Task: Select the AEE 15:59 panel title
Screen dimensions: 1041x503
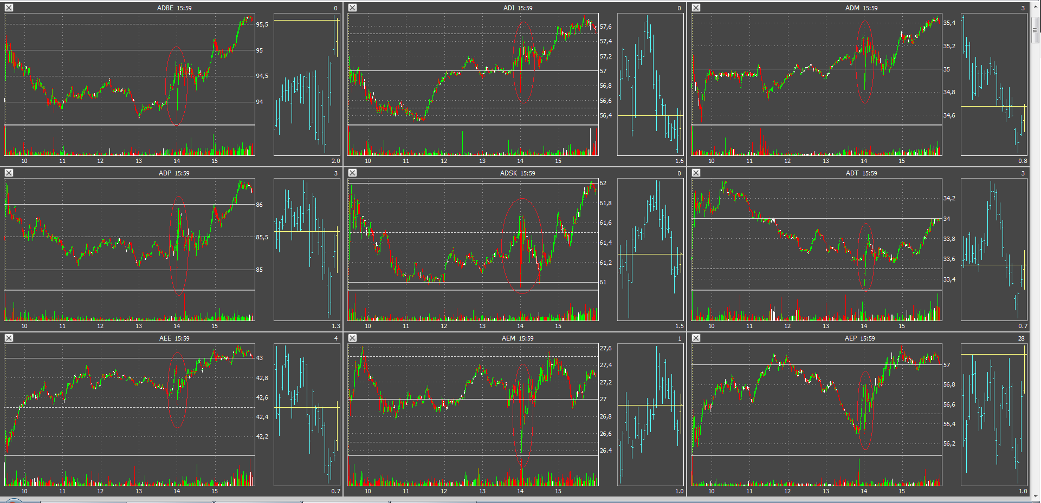Action: (174, 338)
